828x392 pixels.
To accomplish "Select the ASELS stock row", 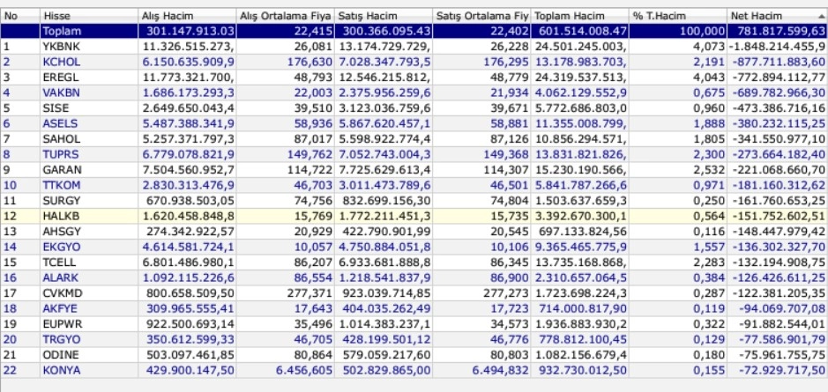I will coord(414,123).
